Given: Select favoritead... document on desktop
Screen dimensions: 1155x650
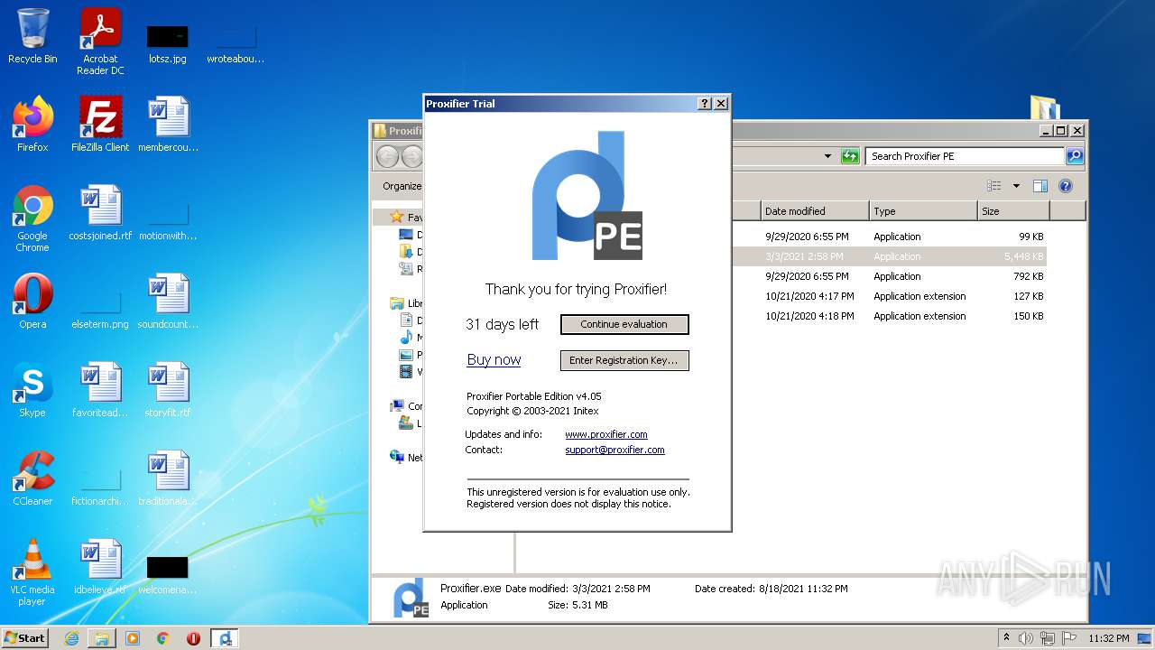Looking at the screenshot, I should [100, 390].
